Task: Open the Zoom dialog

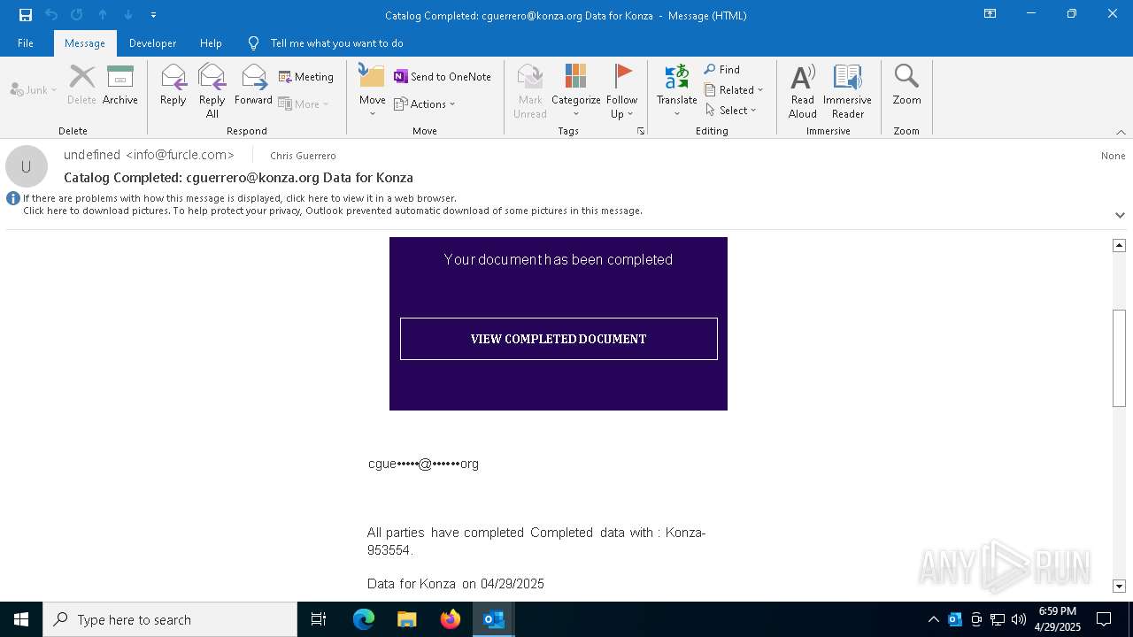Action: click(x=906, y=85)
